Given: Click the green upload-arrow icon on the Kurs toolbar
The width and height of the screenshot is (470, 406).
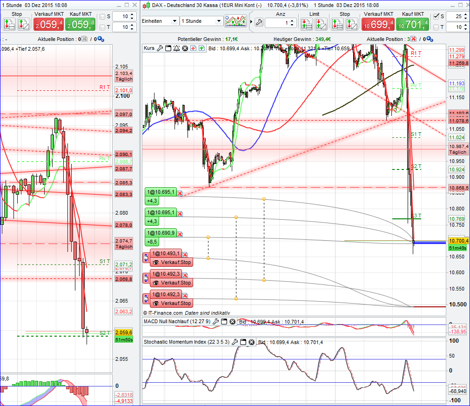Looking at the screenshot, I should [x=201, y=48].
